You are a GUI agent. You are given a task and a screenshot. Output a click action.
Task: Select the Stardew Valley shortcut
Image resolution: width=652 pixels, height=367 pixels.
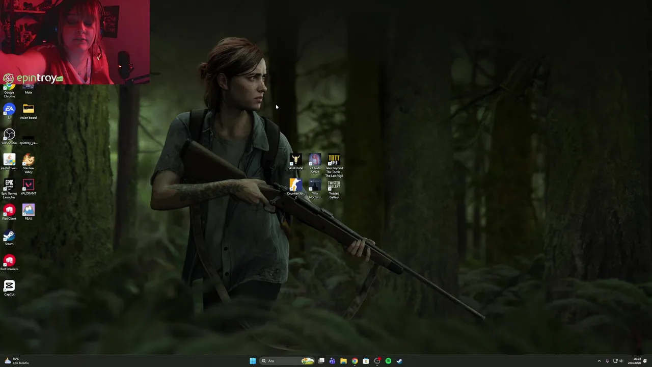29,164
